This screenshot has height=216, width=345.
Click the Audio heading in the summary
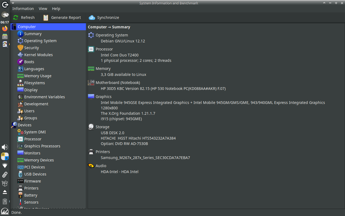coord(101,166)
